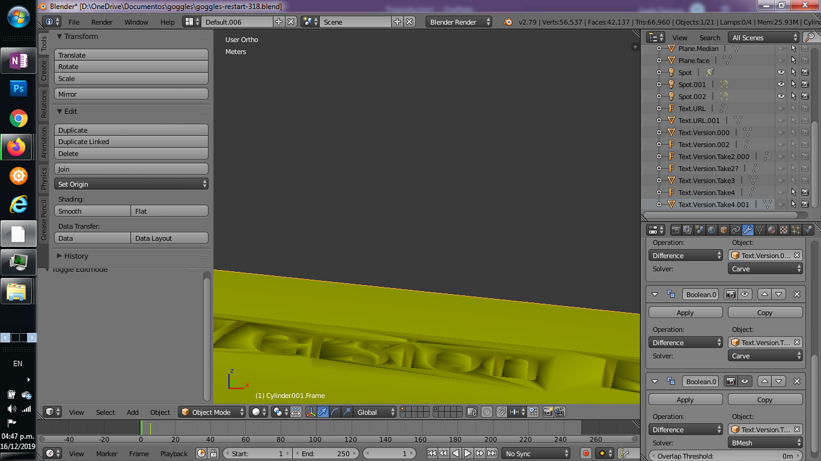Open Photoshop from the Windows taskbar

click(18, 89)
